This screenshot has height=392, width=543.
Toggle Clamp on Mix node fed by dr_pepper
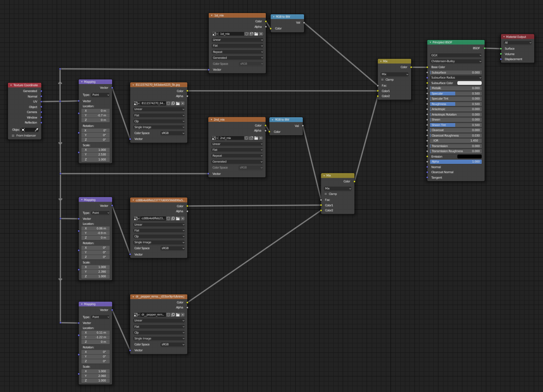click(325, 194)
